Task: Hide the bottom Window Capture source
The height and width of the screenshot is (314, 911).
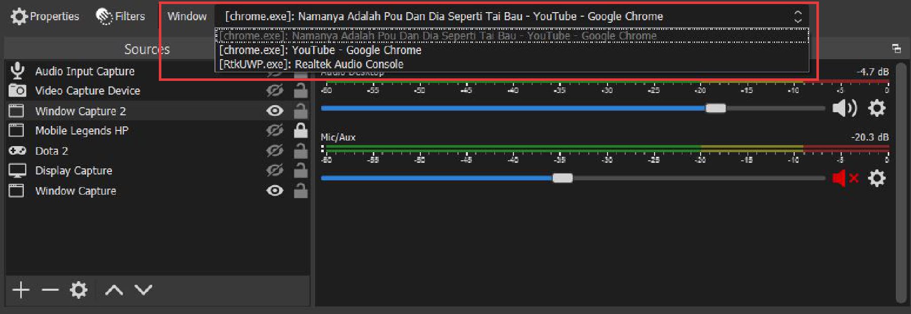Action: coord(275,191)
